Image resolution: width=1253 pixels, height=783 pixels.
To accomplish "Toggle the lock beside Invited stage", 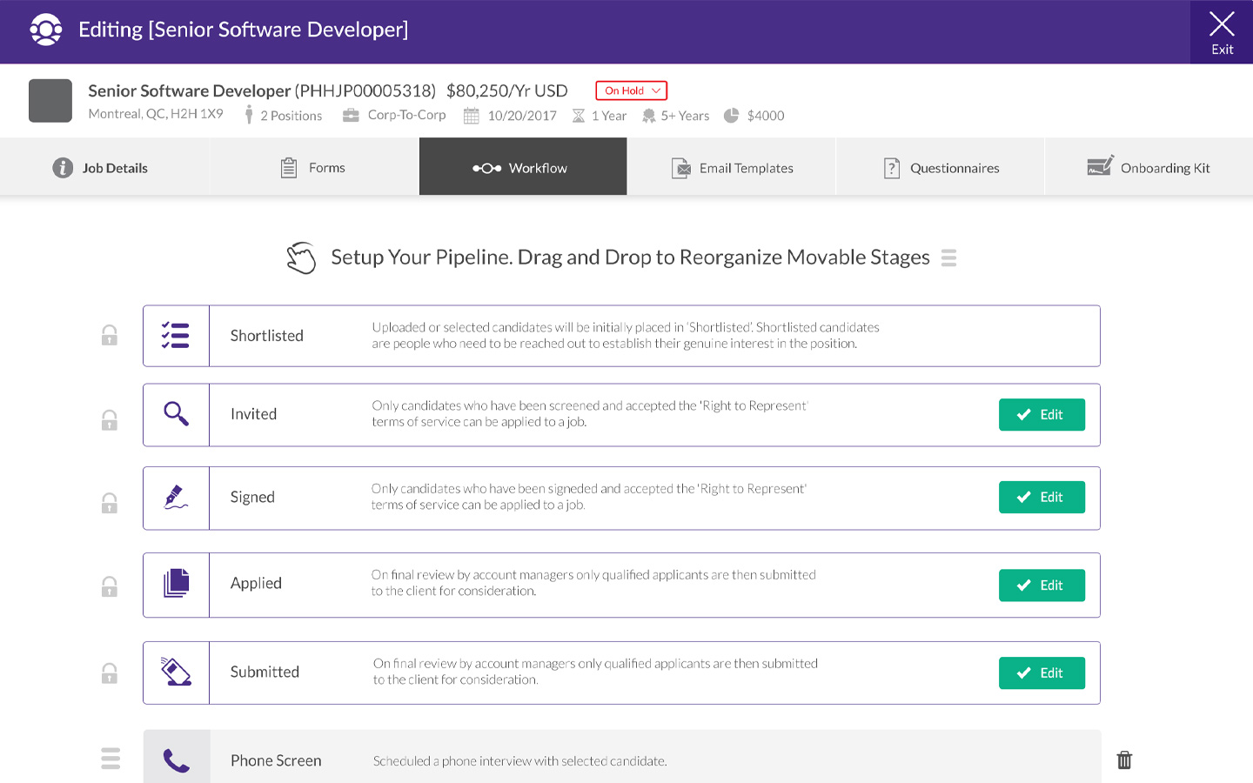I will pos(110,420).
